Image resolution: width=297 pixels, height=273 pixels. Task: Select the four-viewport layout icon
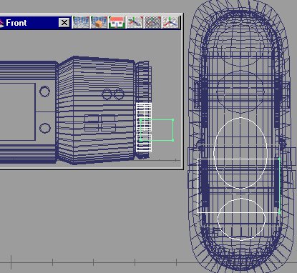[x=81, y=23]
